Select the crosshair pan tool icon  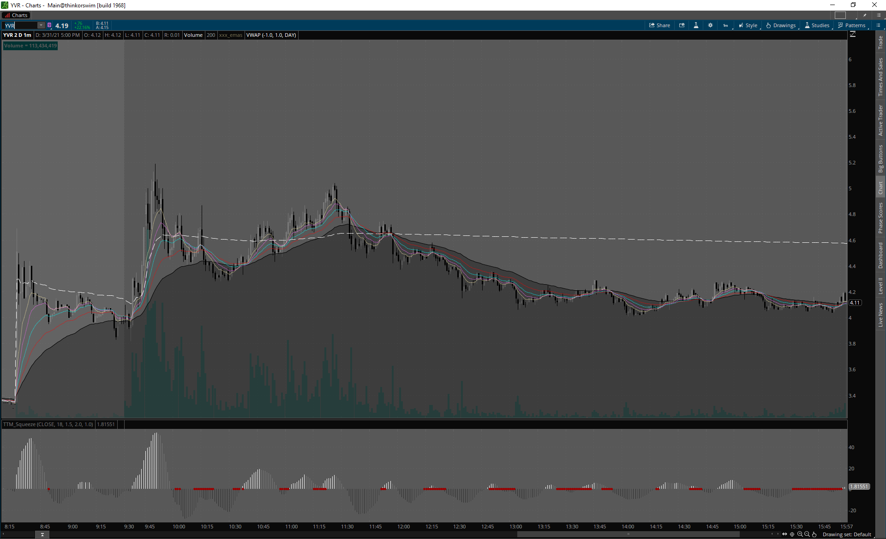tap(792, 534)
